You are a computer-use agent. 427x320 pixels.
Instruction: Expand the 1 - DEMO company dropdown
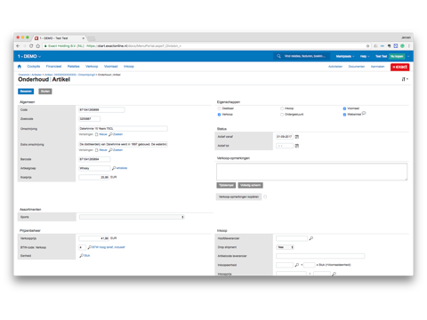[29, 56]
